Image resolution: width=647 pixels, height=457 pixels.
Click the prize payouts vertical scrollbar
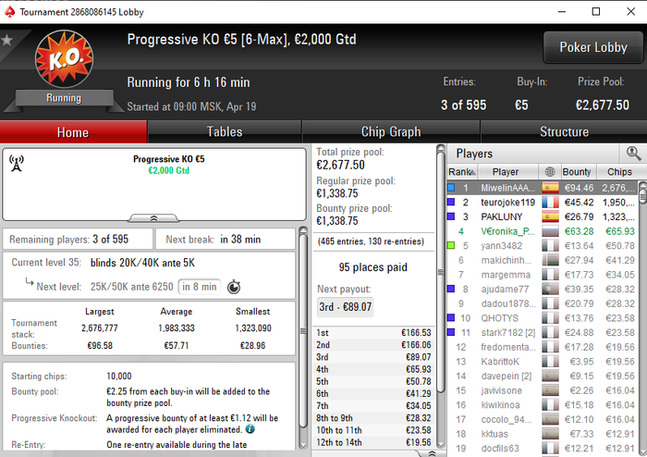tap(441, 296)
